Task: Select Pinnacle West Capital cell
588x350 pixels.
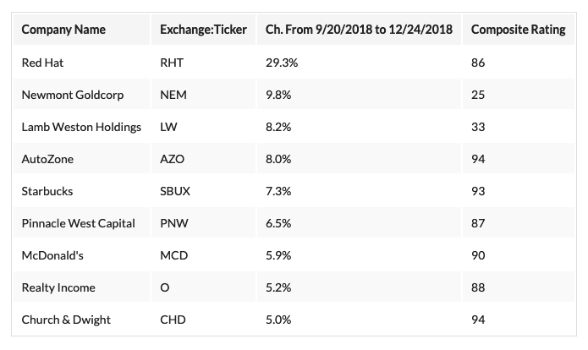Action: tap(76, 223)
